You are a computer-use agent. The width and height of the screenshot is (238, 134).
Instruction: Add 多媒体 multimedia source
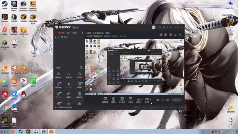[x=130, y=100]
